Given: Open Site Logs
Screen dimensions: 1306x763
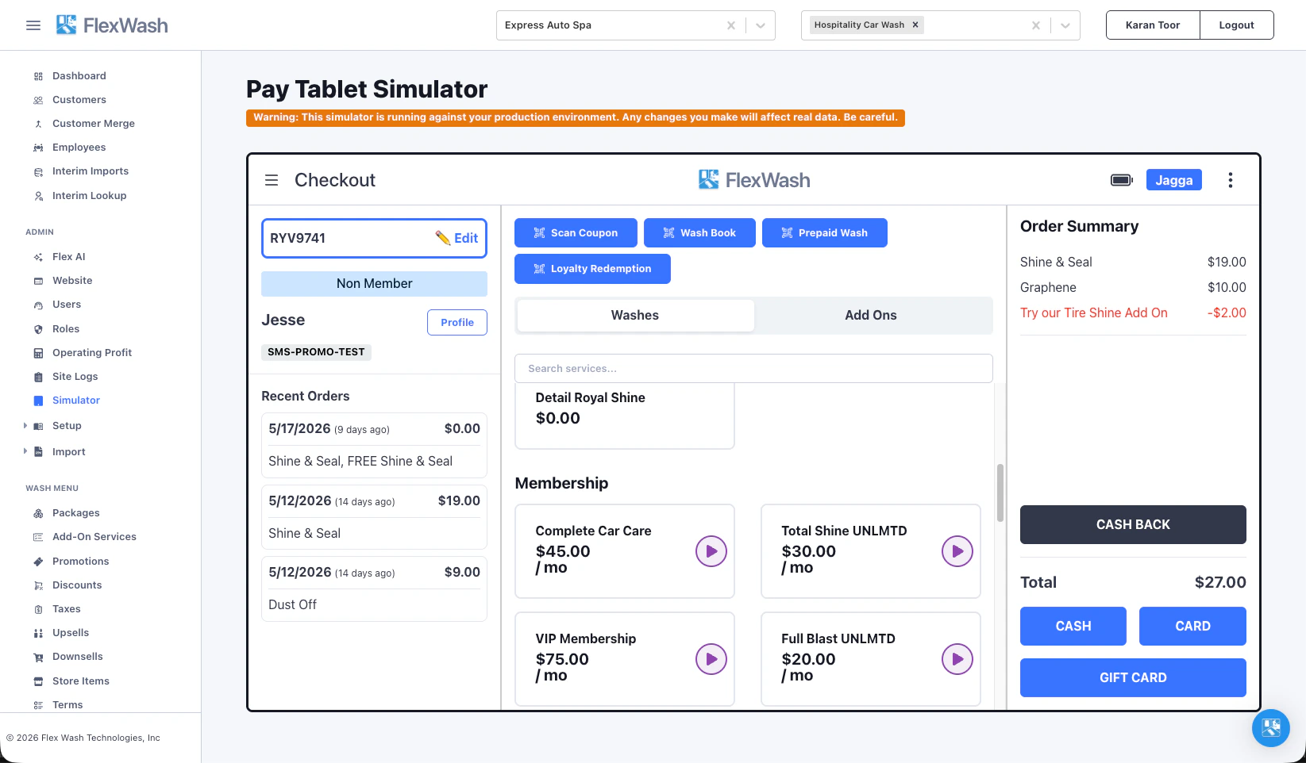Looking at the screenshot, I should [75, 377].
